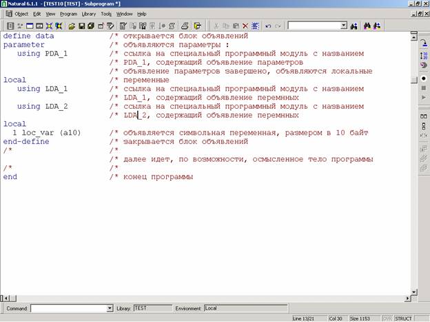This screenshot has height=322, width=430.
Task: Open the Object menu
Action: coord(21,13)
